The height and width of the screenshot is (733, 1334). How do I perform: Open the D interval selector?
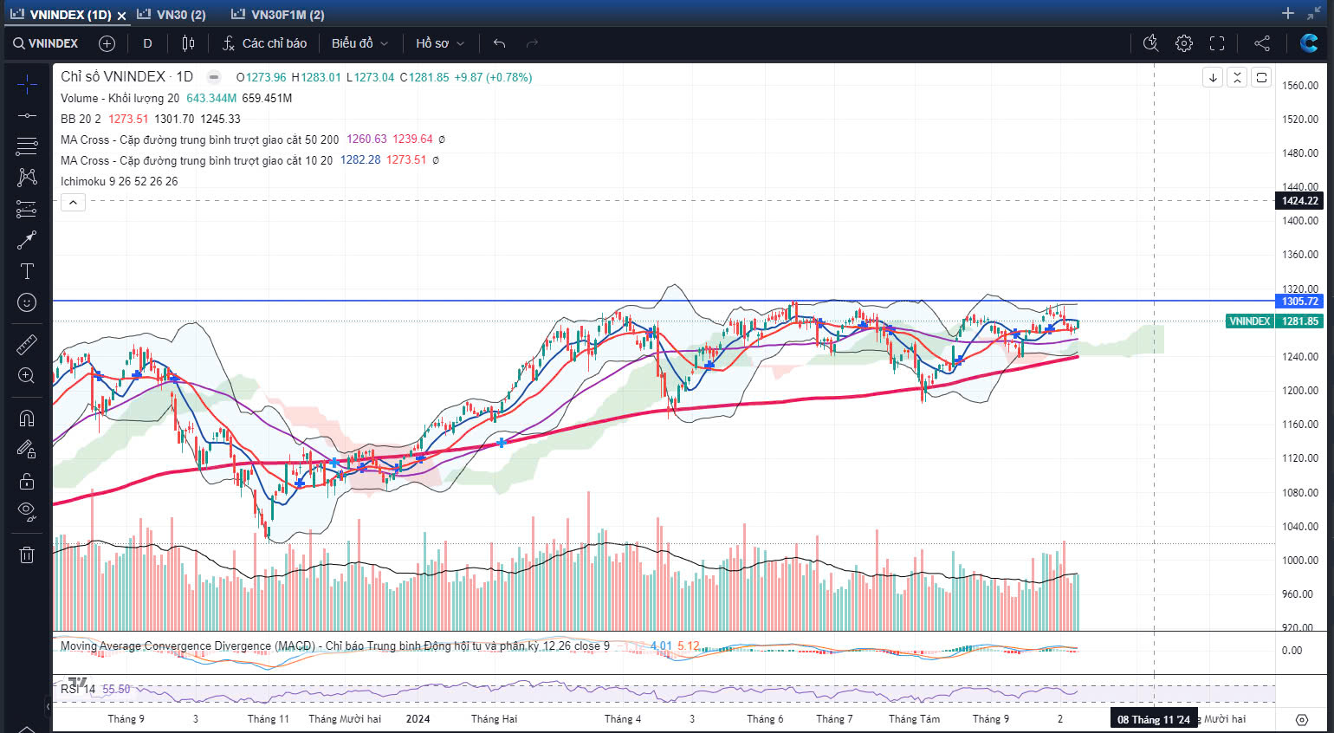(147, 43)
